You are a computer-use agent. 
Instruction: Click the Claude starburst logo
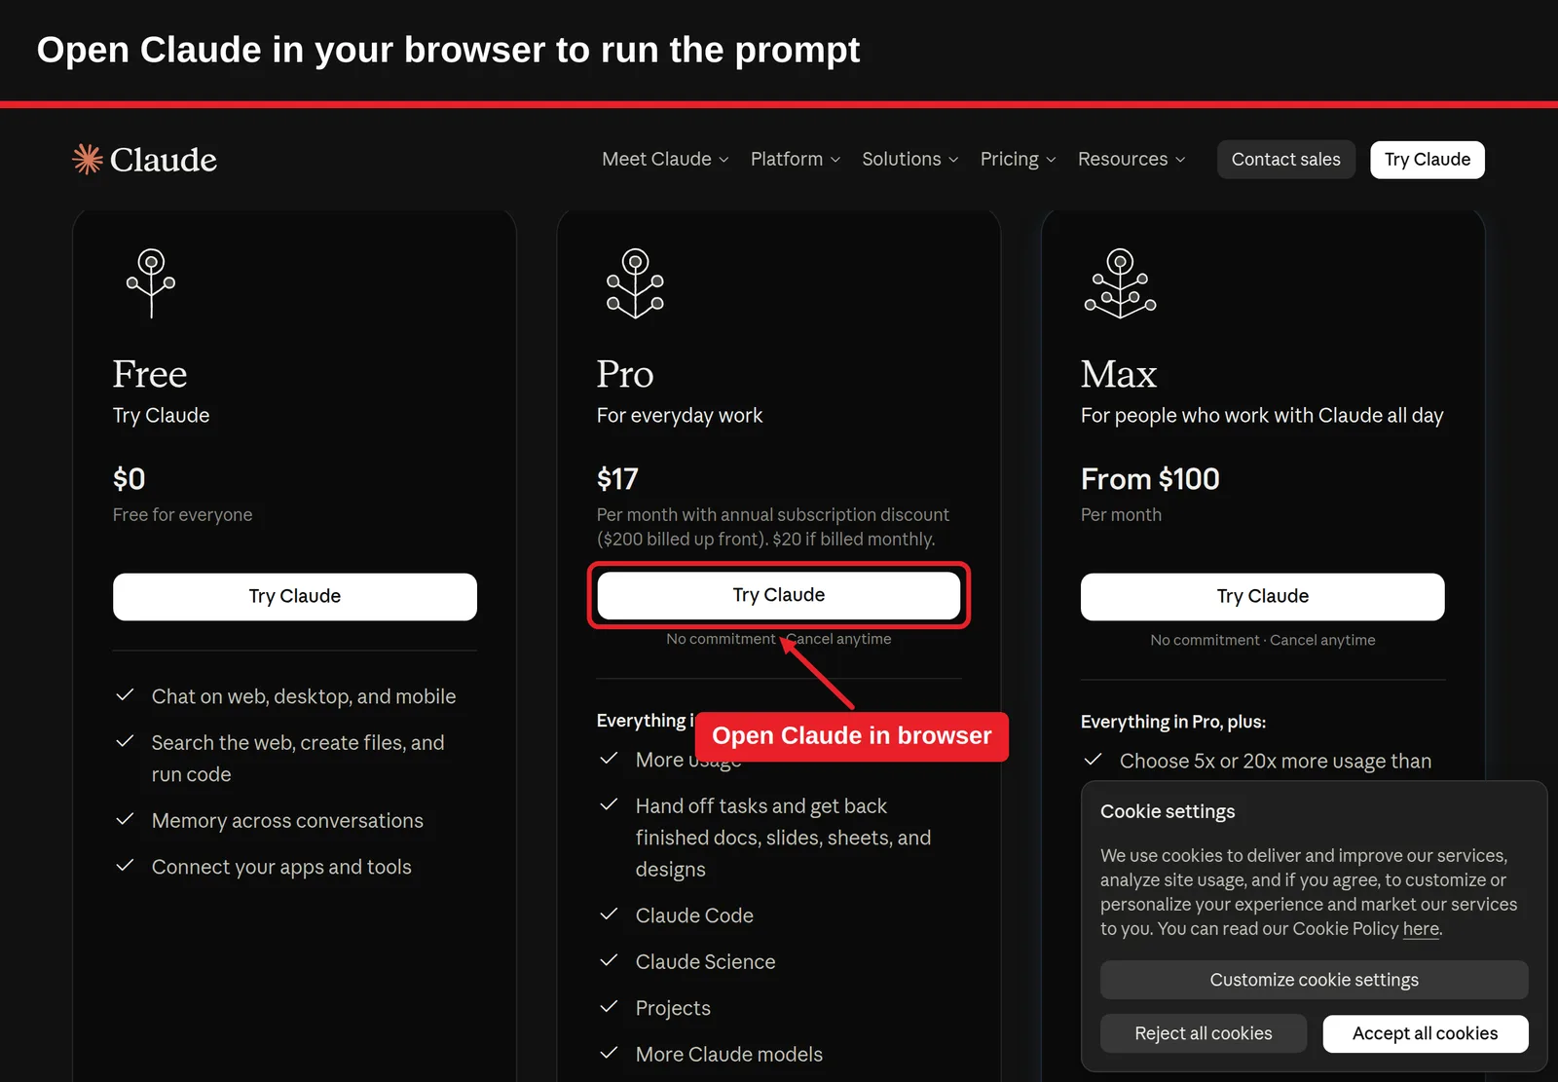(88, 159)
